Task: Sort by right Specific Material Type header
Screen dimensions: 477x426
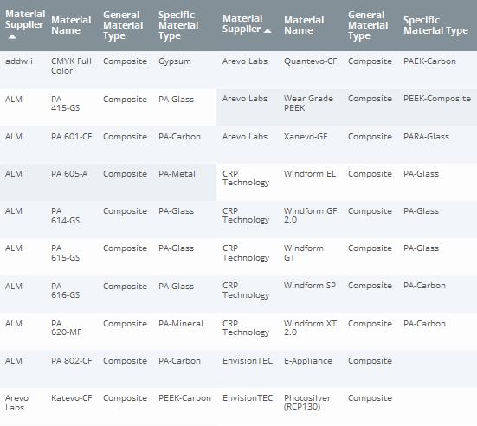Action: 435,25
